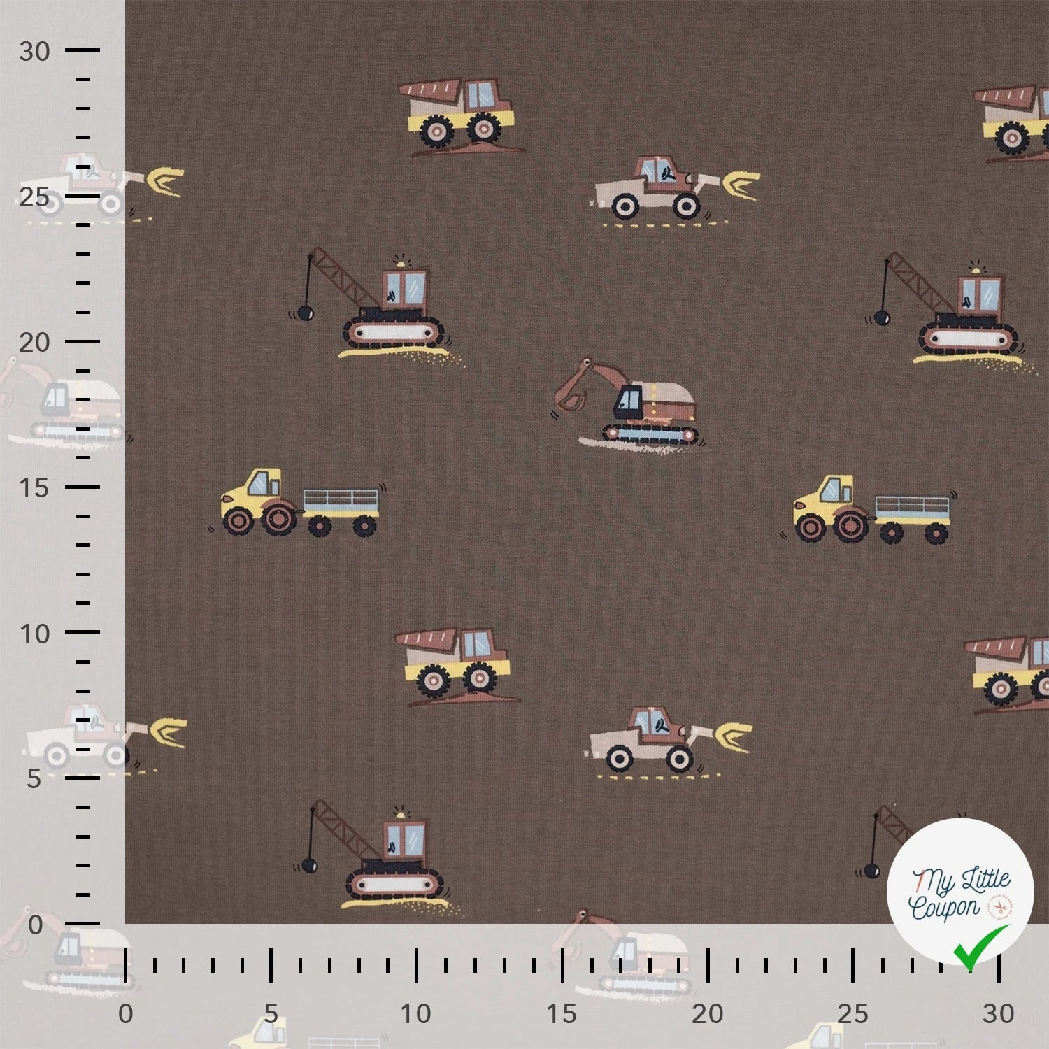Click the 30 label on the vertical ruler
Image resolution: width=1049 pixels, height=1049 pixels.
coord(34,51)
